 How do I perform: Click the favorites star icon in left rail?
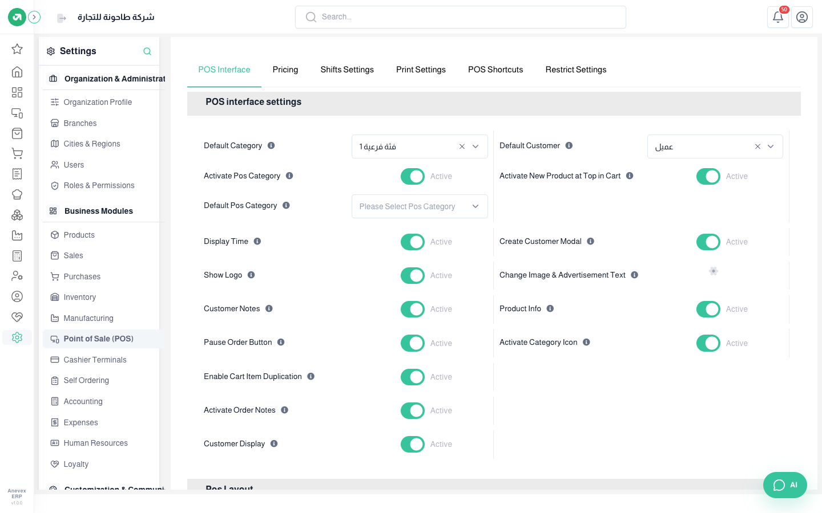17,49
